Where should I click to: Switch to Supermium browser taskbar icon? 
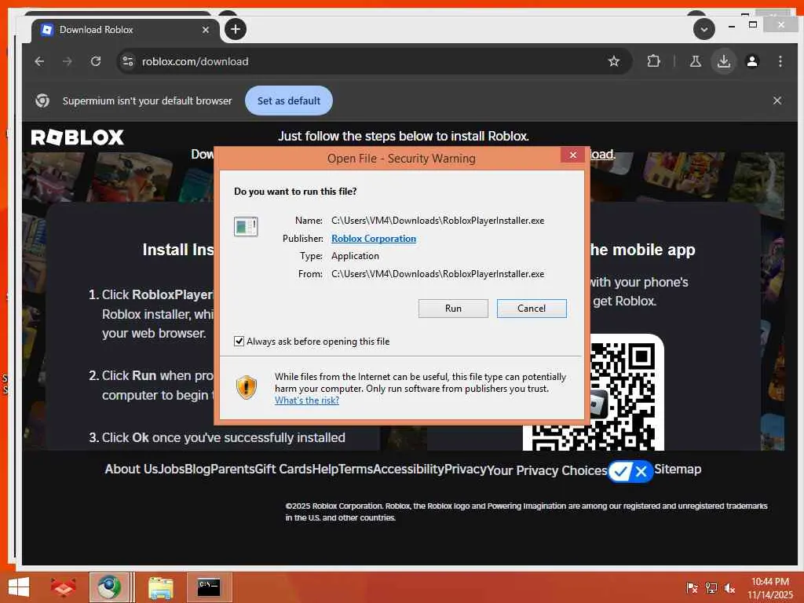108,587
